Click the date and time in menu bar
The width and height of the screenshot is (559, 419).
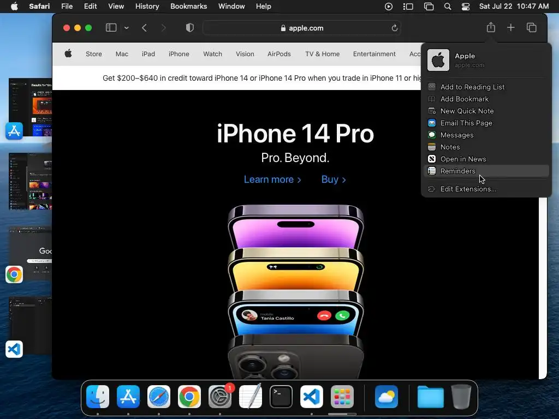point(514,7)
